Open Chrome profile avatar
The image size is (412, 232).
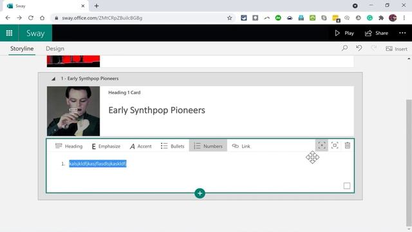point(393,18)
